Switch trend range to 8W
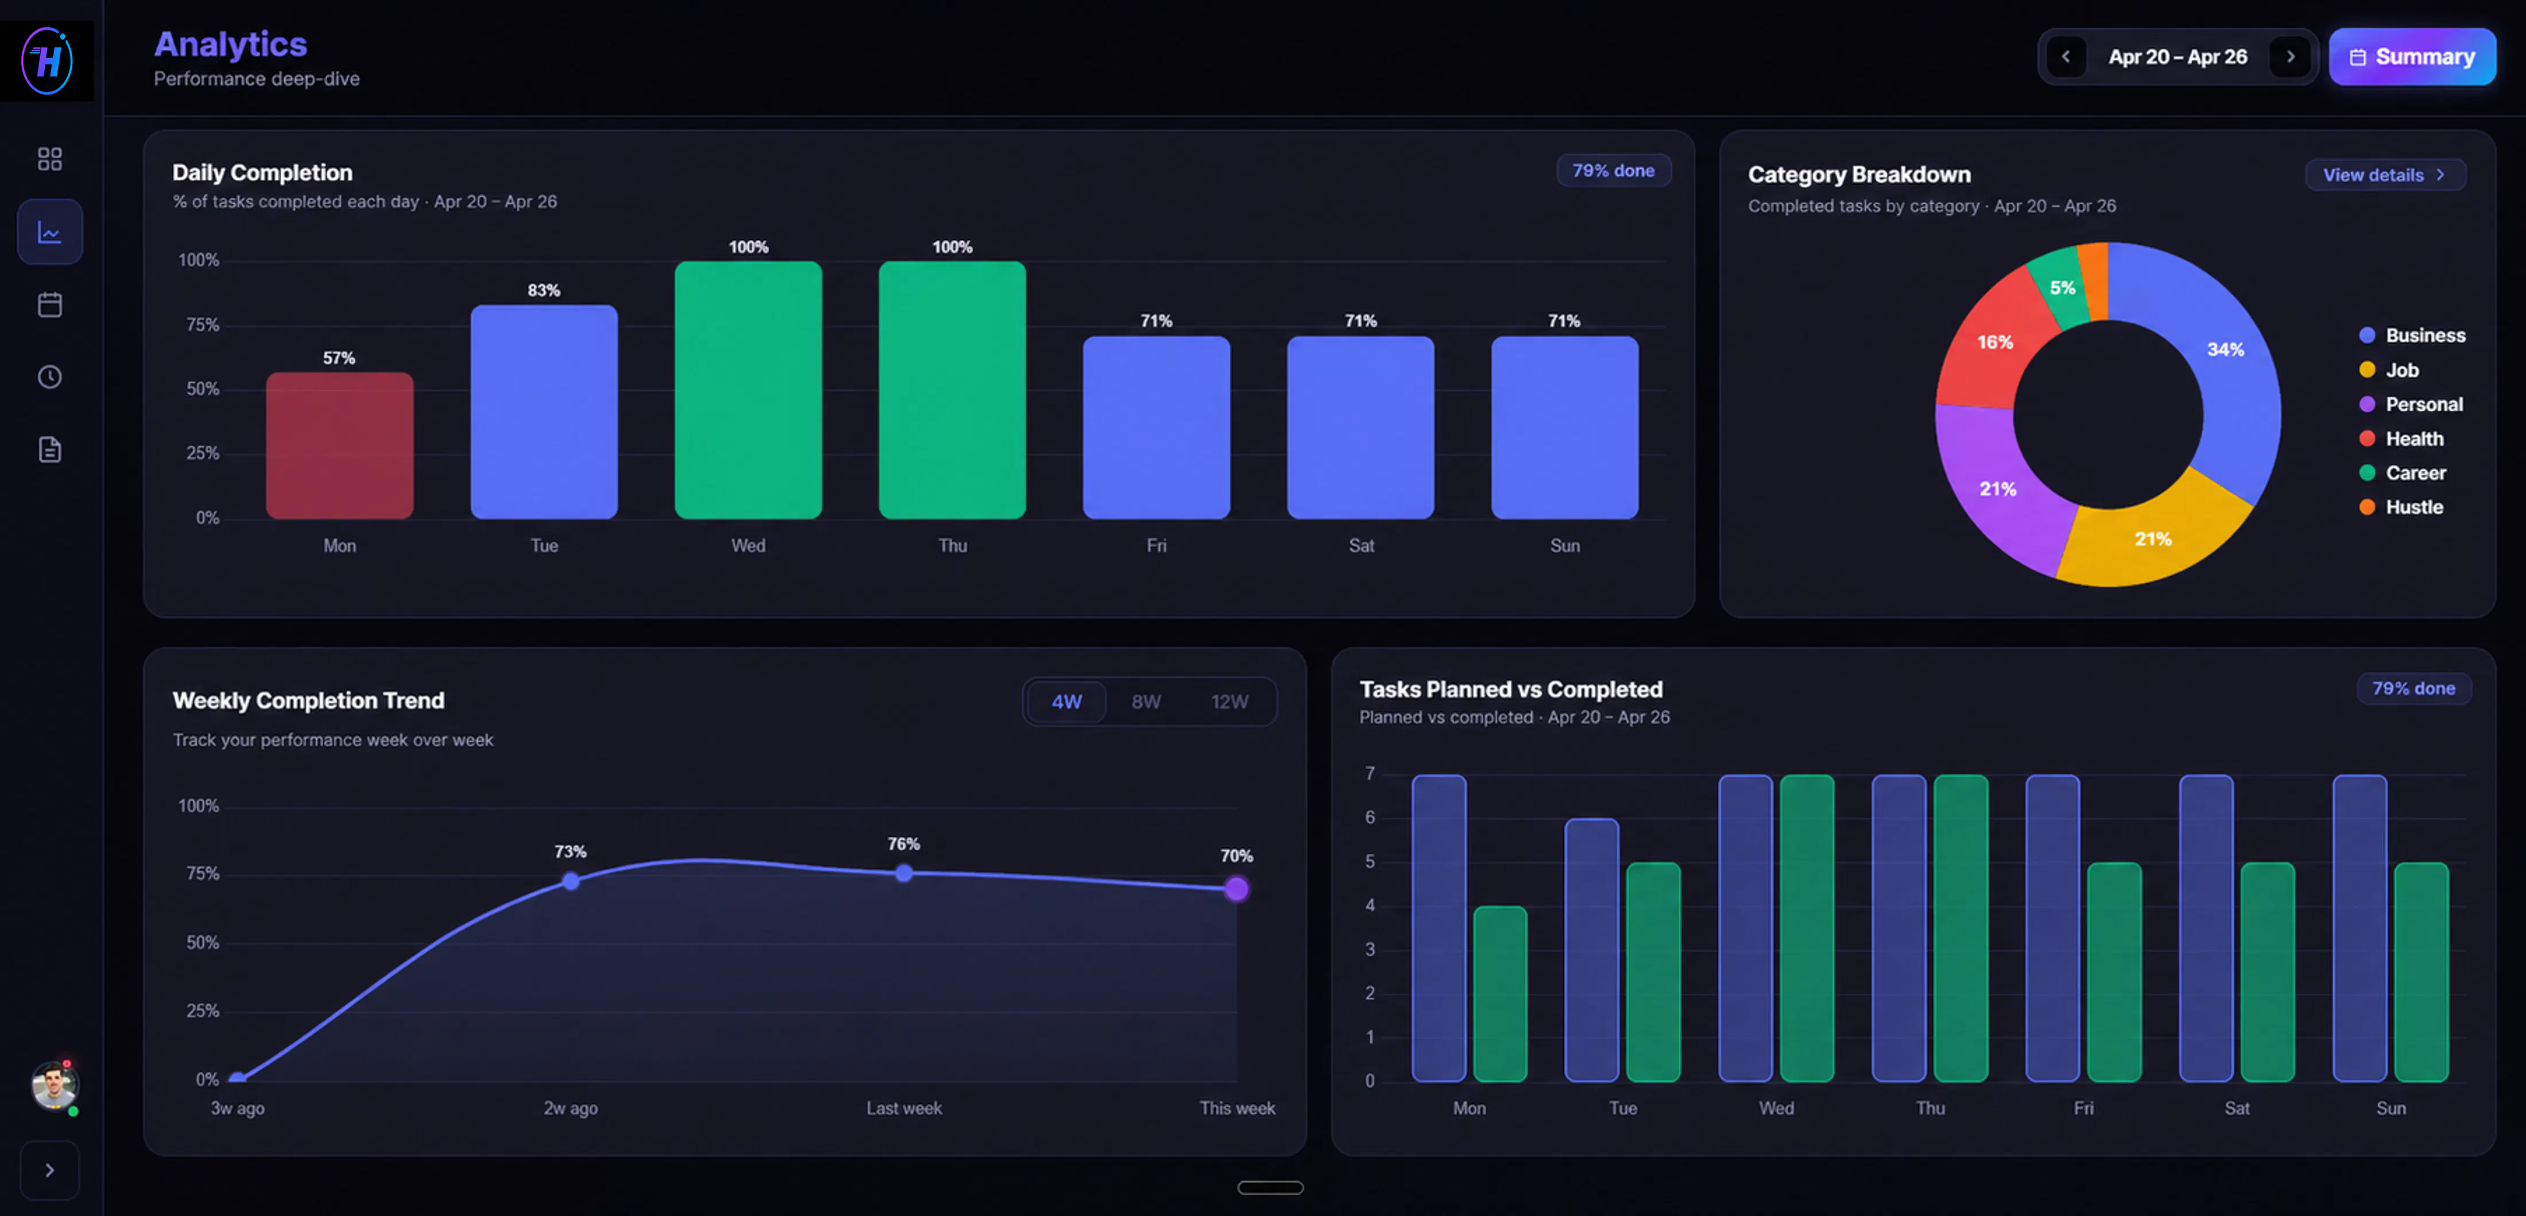Viewport: 2526px width, 1216px height. pyautogui.click(x=1145, y=702)
